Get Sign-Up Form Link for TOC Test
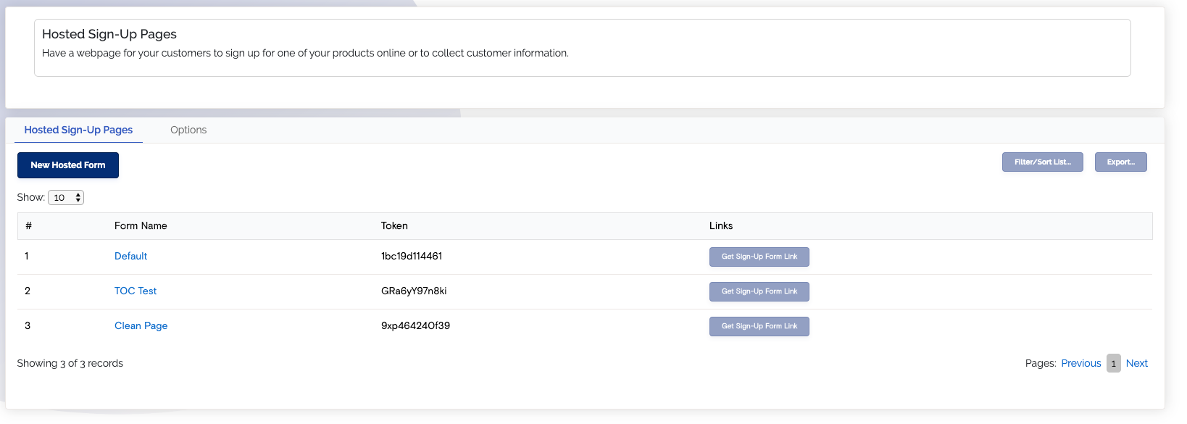 click(x=759, y=291)
